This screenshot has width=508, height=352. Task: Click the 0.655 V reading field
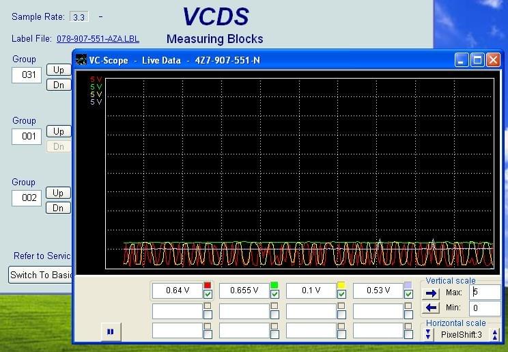244,290
